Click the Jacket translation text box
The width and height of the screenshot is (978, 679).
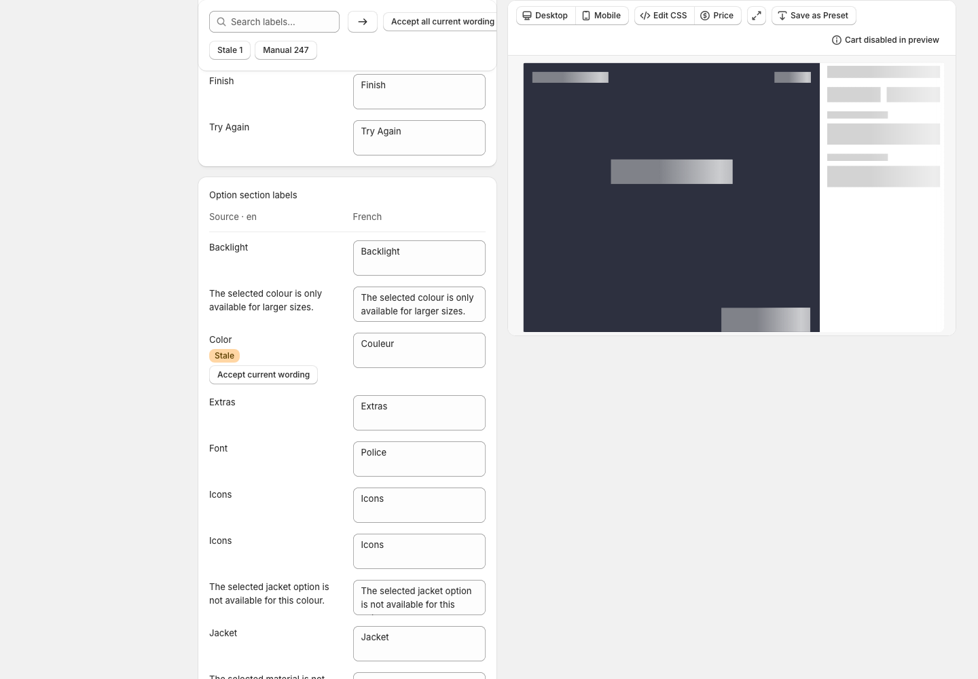pos(419,644)
